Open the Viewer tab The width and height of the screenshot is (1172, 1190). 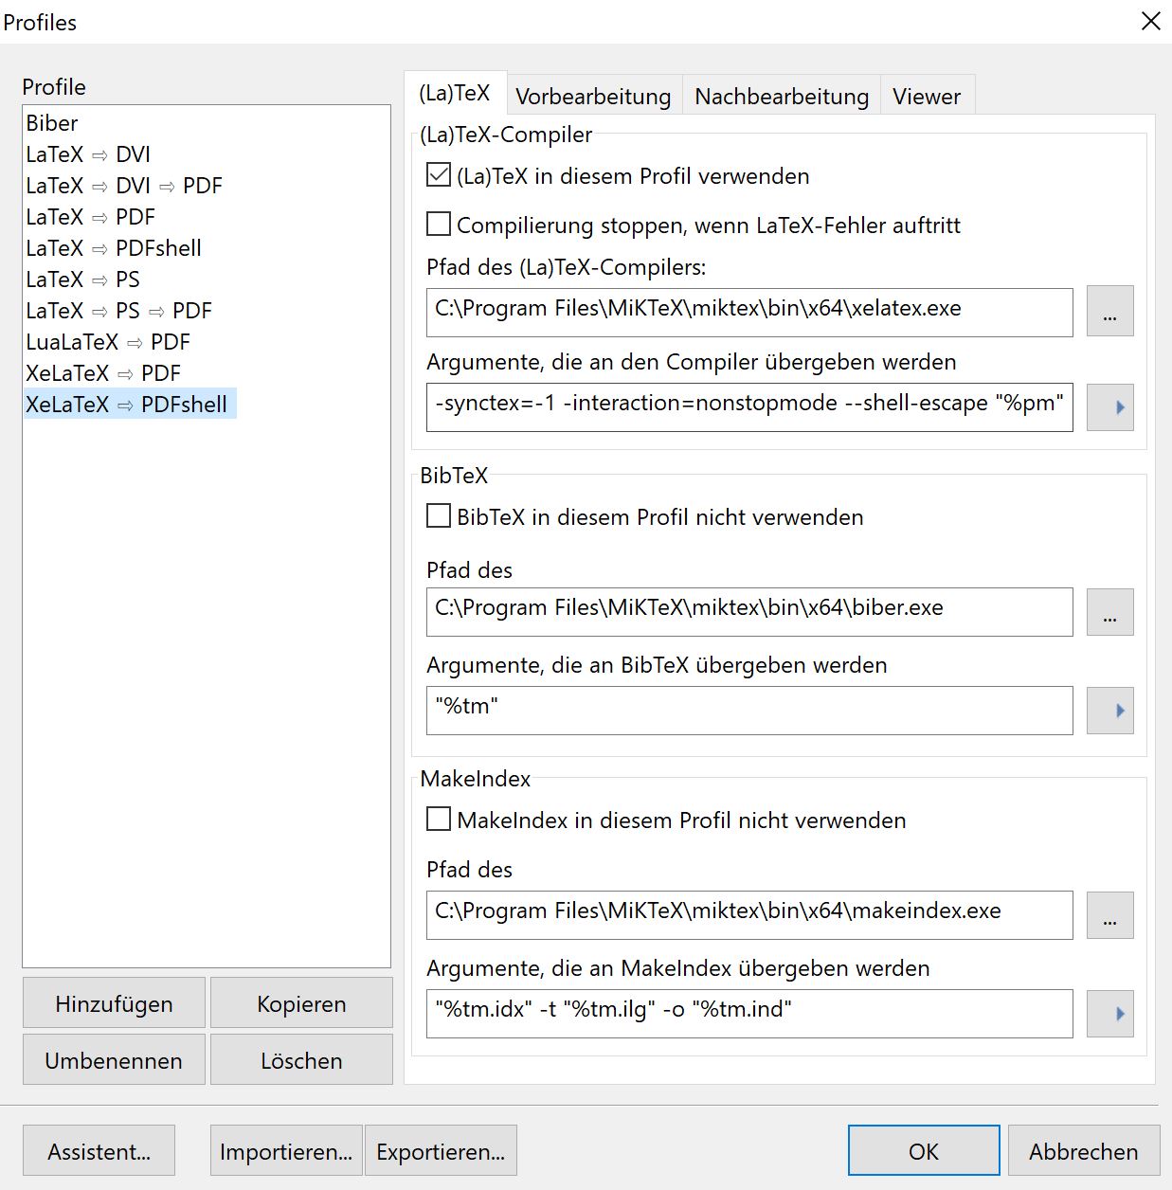[926, 97]
